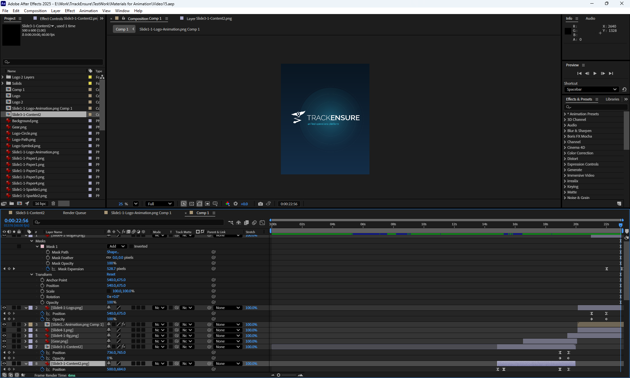This screenshot has width=630, height=378.
Task: Toggle visibility of Slide3-1-Content2.png layer
Action: point(4,364)
